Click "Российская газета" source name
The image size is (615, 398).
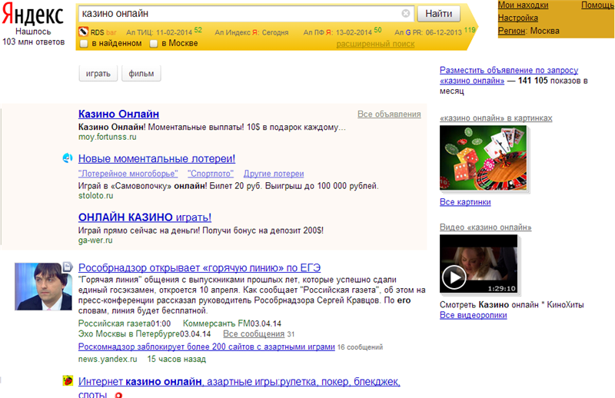pos(115,324)
